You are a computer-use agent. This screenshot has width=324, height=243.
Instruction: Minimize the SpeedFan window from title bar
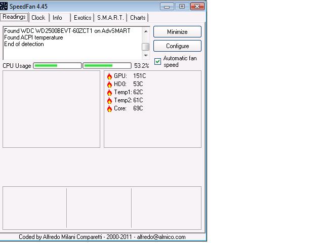(x=167, y=7)
